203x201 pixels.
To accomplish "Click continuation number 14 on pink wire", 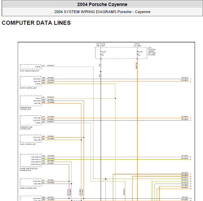I will pos(191,198).
